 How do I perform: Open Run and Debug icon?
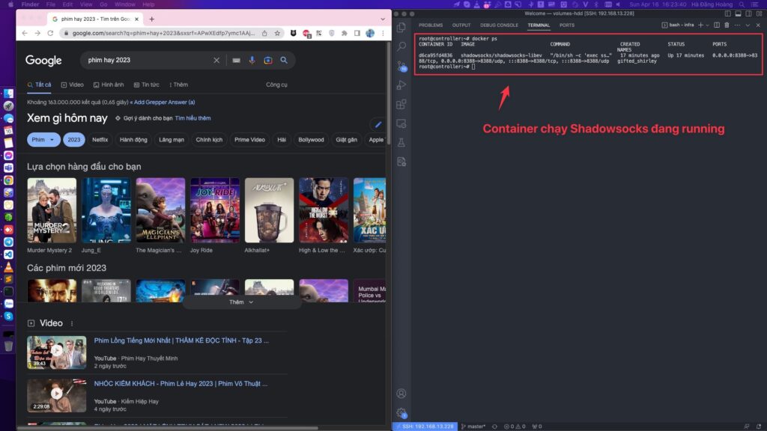point(401,85)
